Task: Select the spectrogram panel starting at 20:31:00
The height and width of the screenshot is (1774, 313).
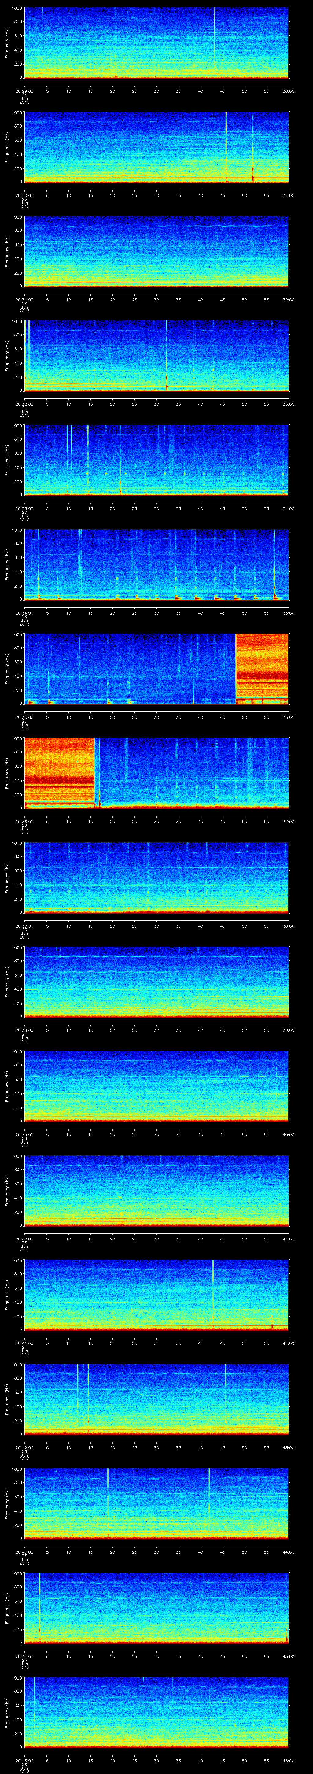Action: tap(156, 251)
